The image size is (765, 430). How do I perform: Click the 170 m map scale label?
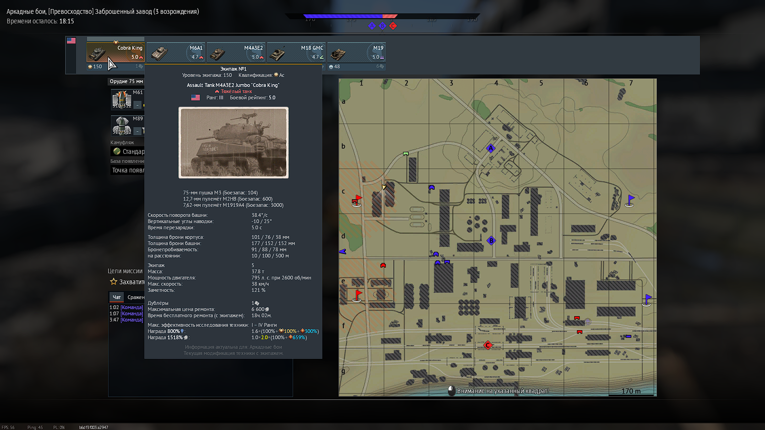[631, 391]
